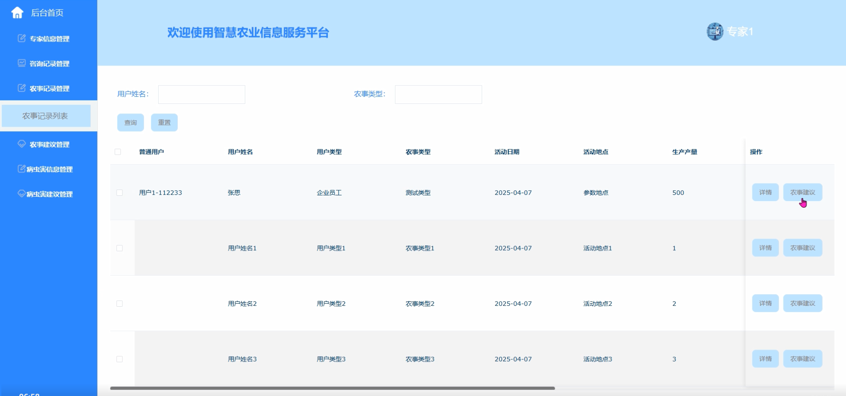The height and width of the screenshot is (396, 846).
Task: Open the 病虫害建议管理 menu
Action: [49, 194]
